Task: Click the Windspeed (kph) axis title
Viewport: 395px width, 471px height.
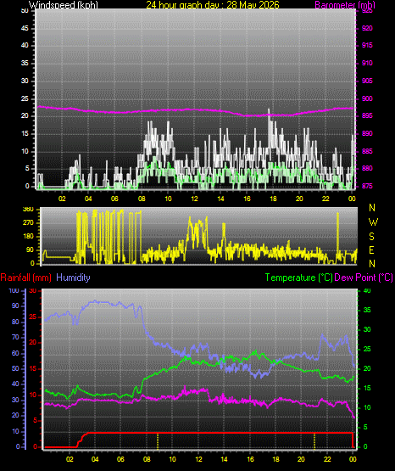Action: [x=64, y=5]
